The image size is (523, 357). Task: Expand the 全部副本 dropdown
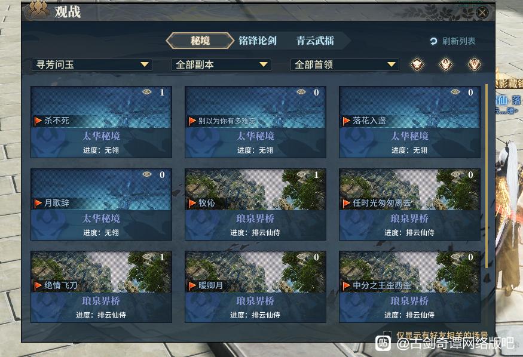tap(221, 64)
